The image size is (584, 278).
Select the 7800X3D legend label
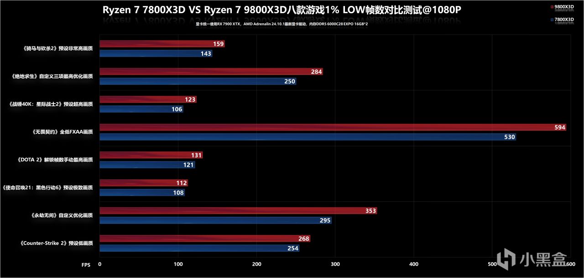pos(563,19)
